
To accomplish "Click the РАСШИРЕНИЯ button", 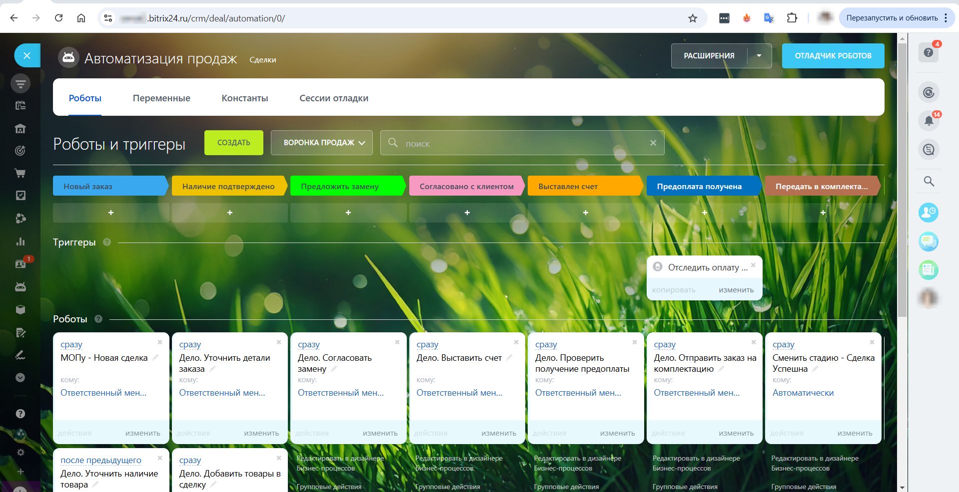I will click(709, 56).
